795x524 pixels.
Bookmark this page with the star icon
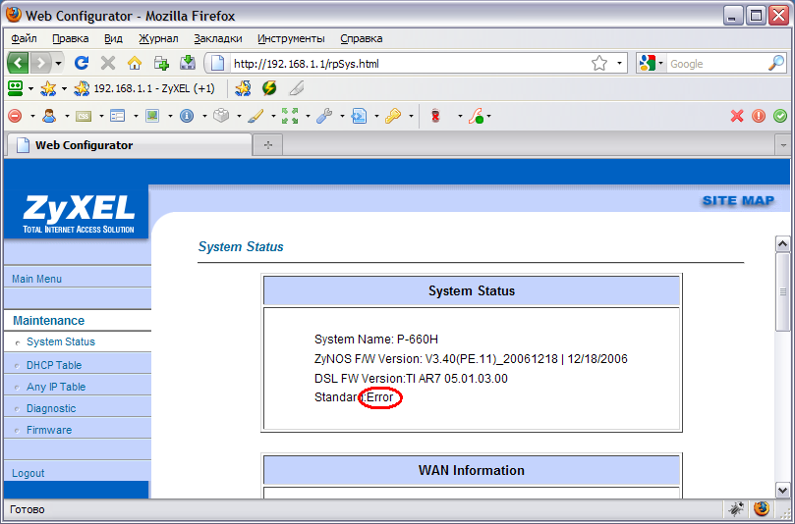coord(599,63)
